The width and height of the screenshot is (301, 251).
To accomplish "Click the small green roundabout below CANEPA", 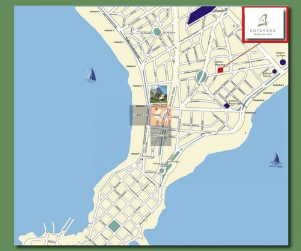I will (161, 171).
